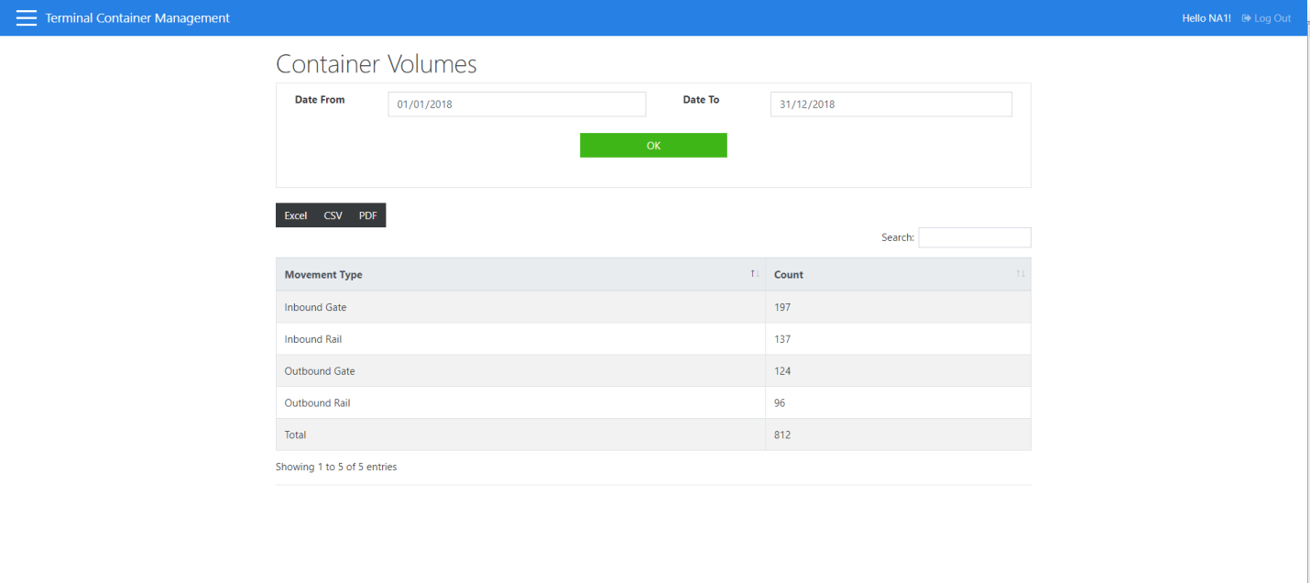Image resolution: width=1310 pixels, height=583 pixels.
Task: Sort by Movement Type column
Action: (520, 275)
